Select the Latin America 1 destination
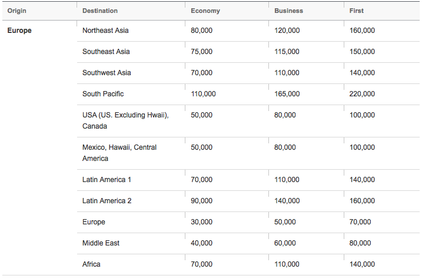The width and height of the screenshot is (422, 279). 107,180
